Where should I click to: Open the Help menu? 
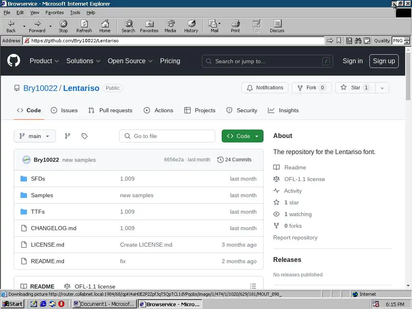pos(91,12)
